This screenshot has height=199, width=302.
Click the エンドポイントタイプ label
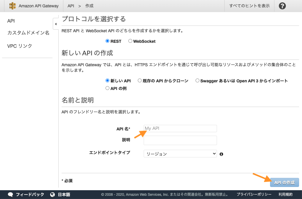110,153
